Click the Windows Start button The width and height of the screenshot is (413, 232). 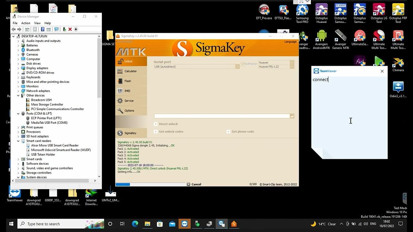[11, 224]
